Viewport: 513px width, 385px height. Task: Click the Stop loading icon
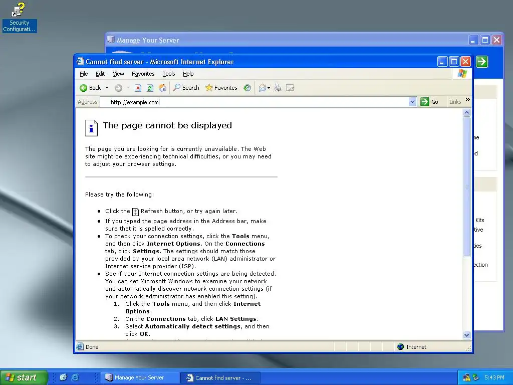coord(138,88)
